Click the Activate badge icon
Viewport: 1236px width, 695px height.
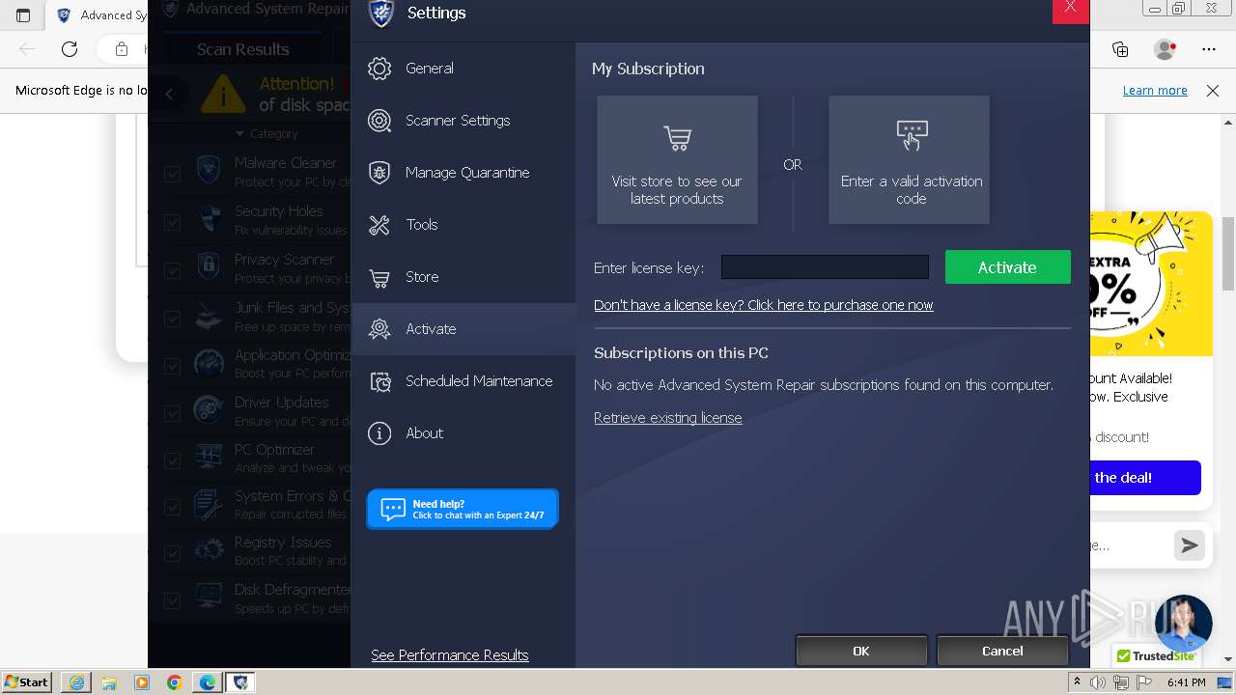379,329
